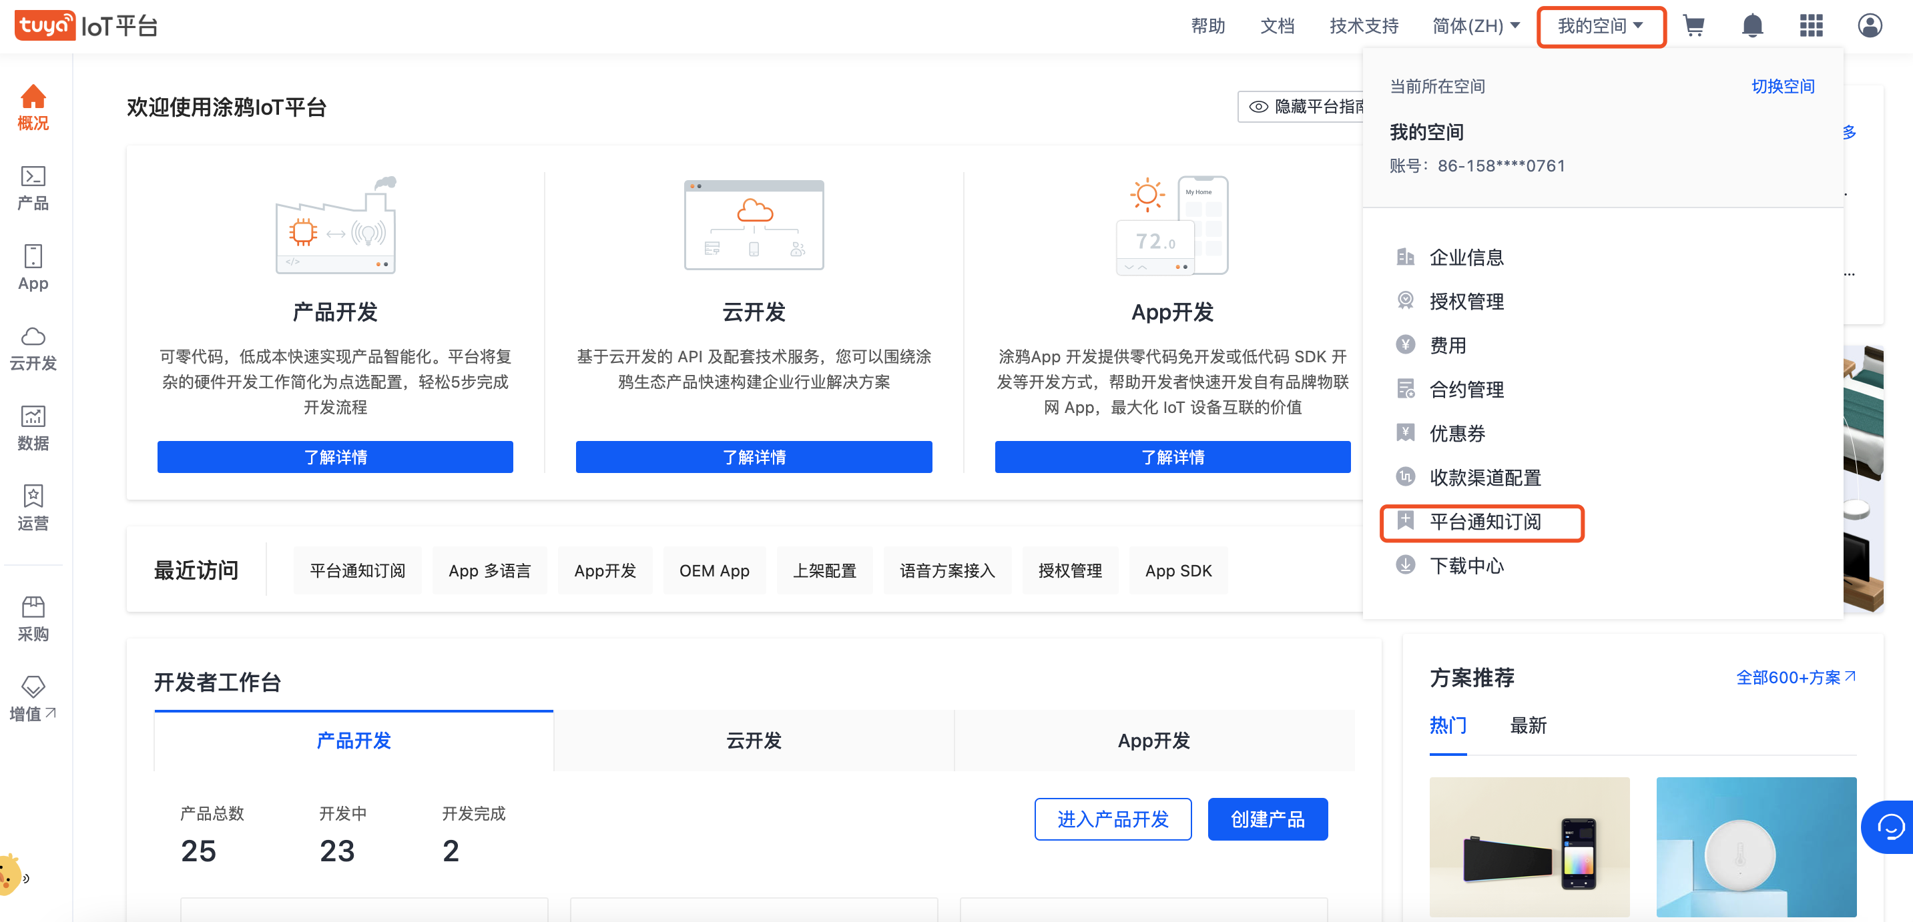The image size is (1913, 922).
Task: Open the apps grid icon
Action: [x=1812, y=26]
